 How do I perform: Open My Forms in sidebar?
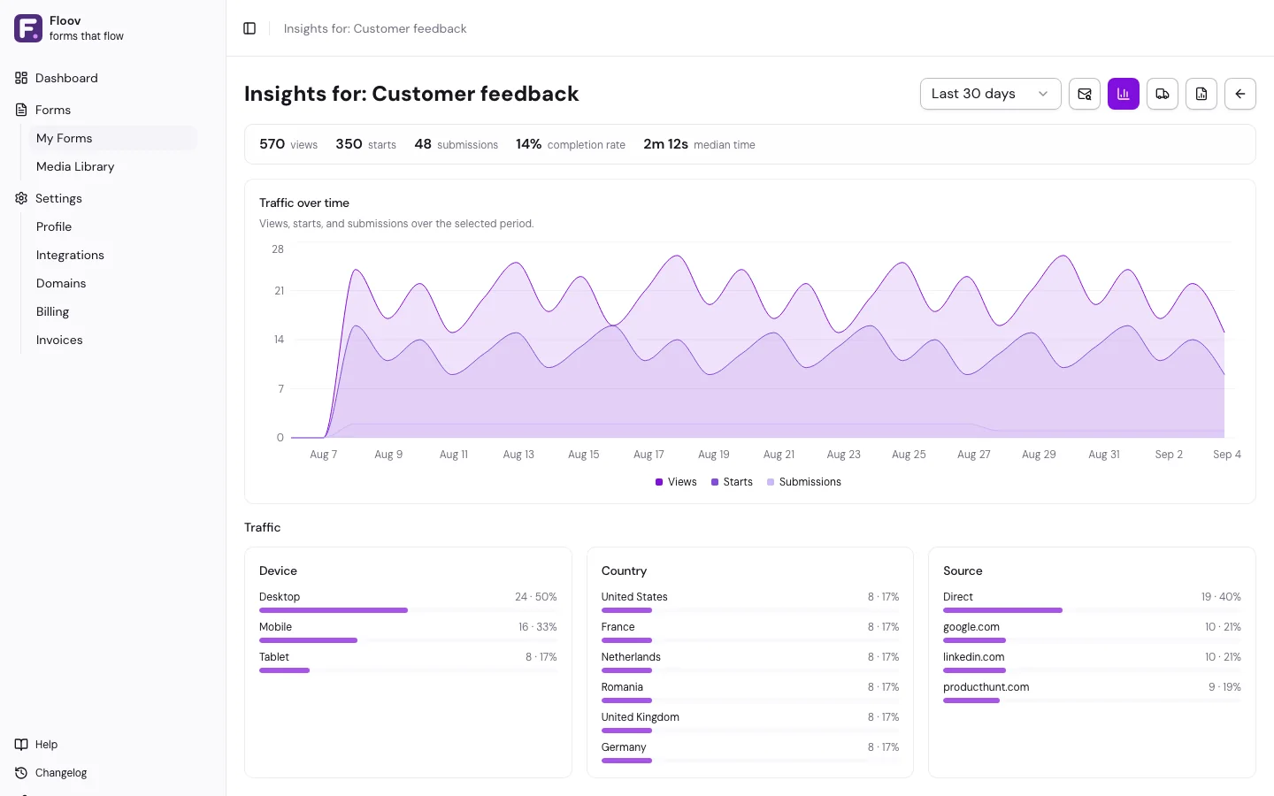tap(113, 138)
